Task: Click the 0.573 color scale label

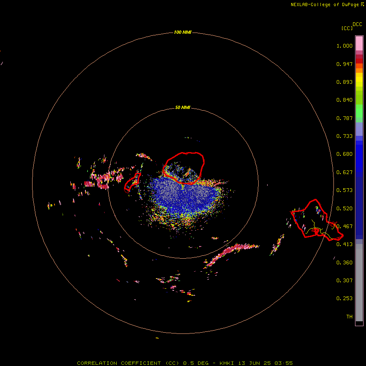Action: coord(344,190)
